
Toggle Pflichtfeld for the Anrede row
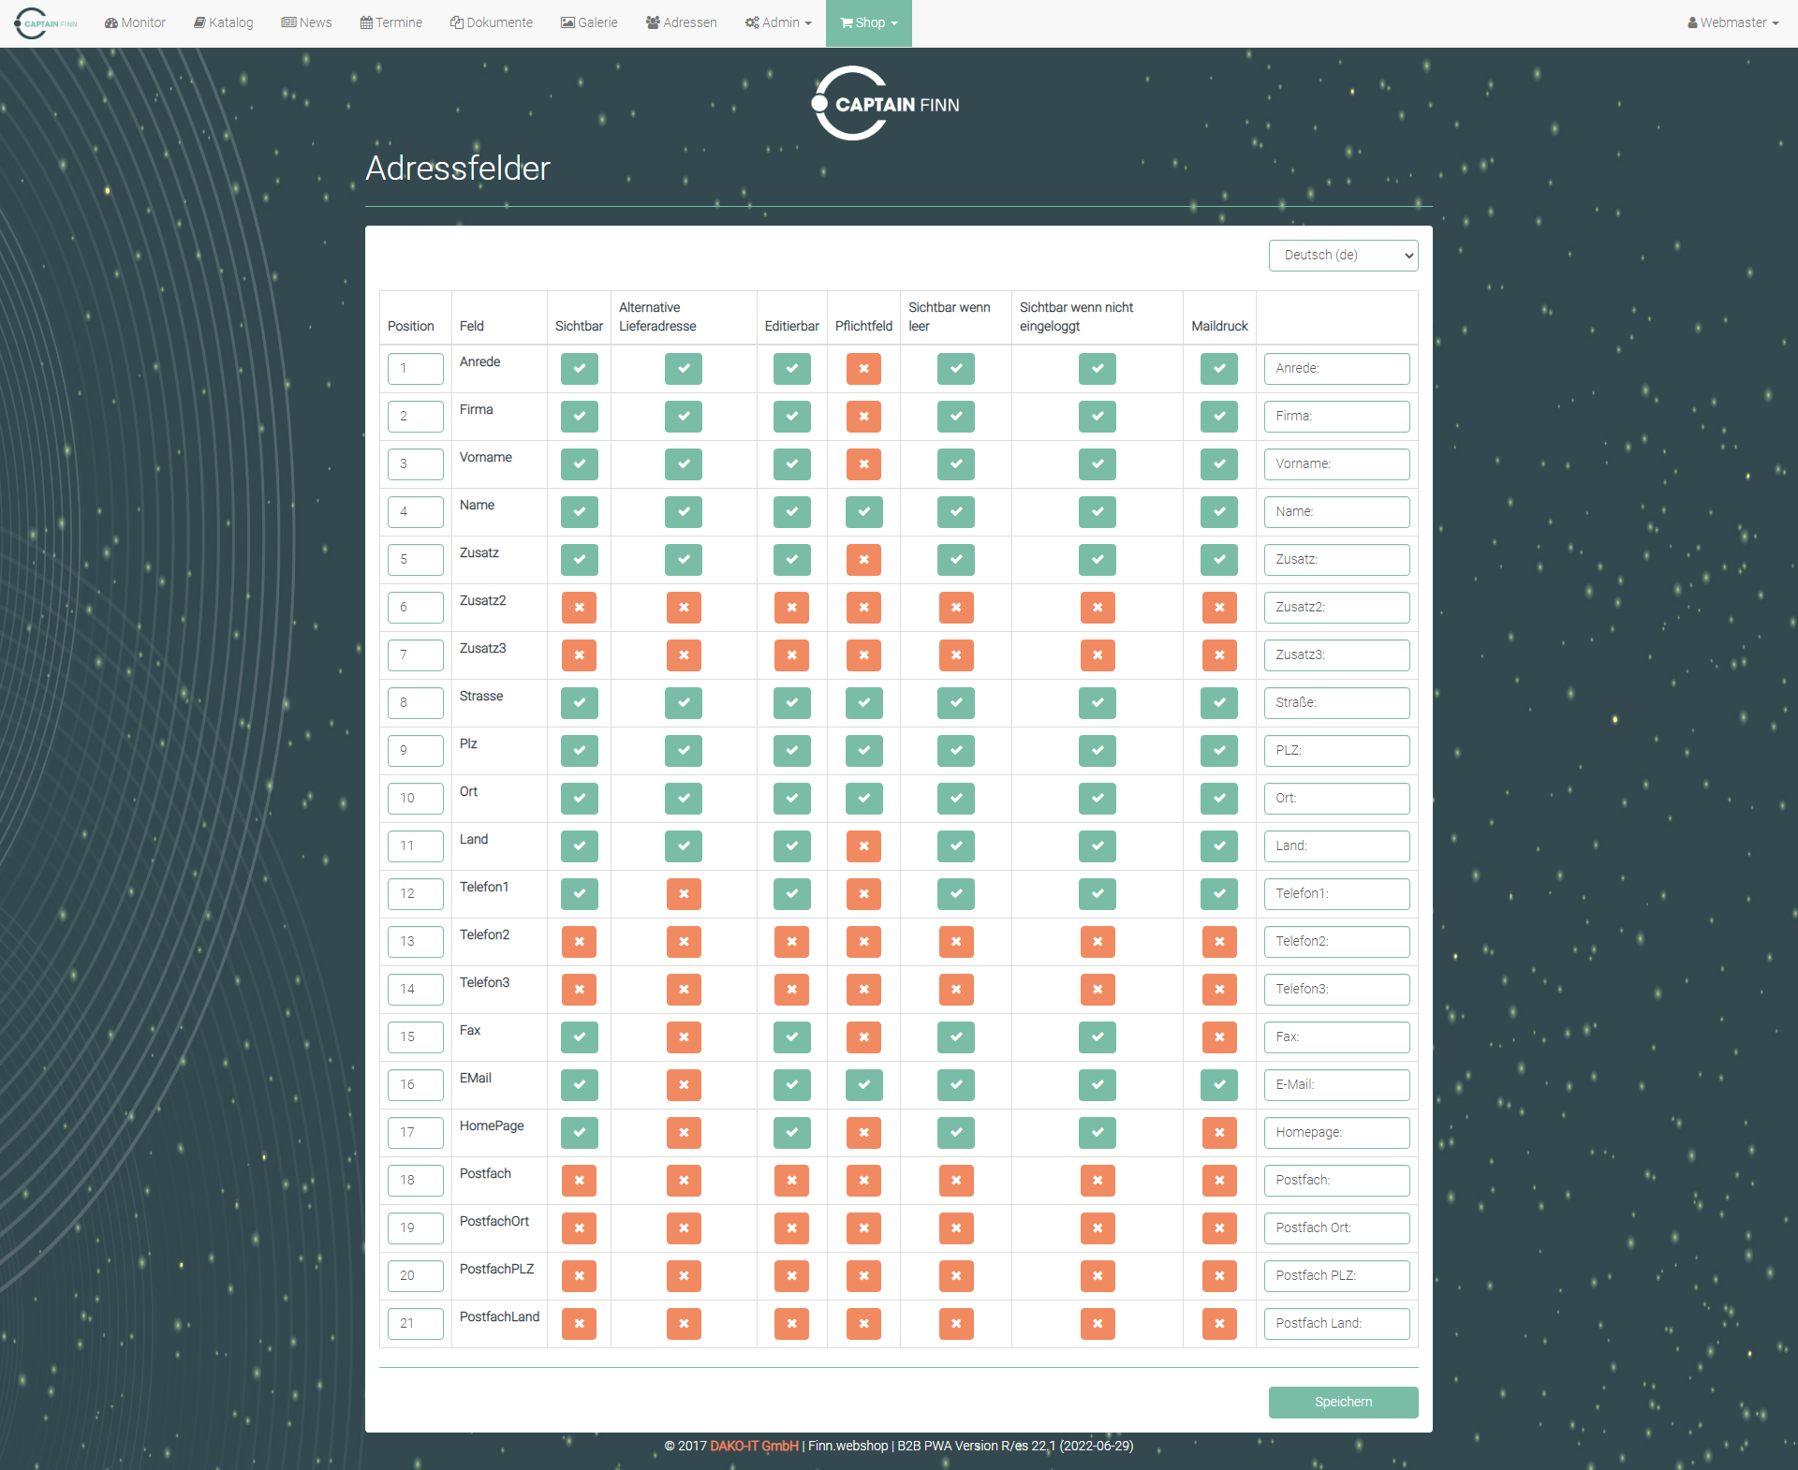(862, 369)
